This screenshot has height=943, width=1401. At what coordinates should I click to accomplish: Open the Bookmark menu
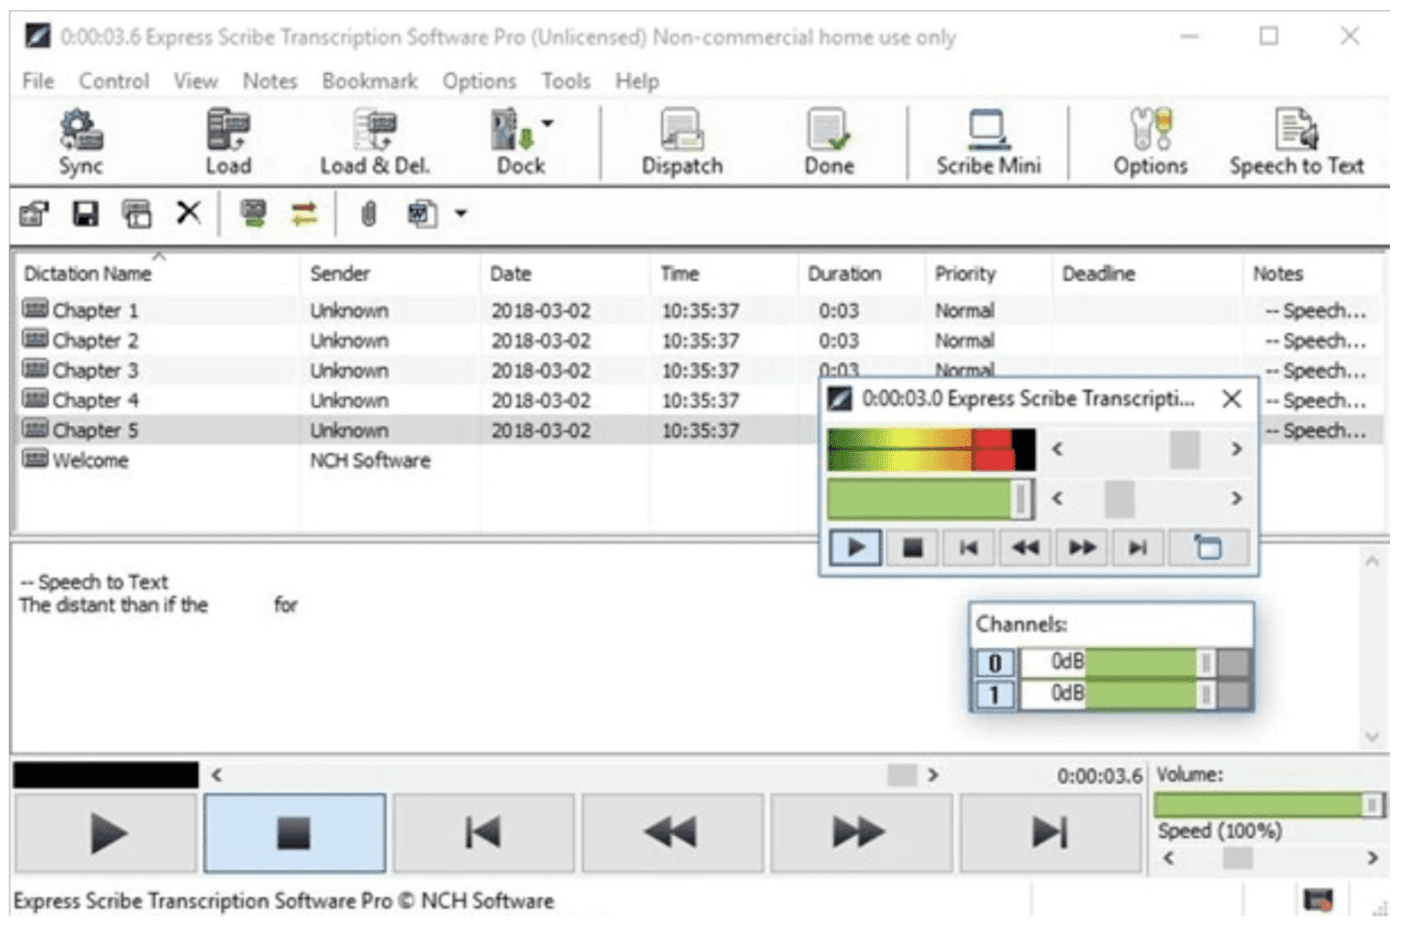coord(370,81)
